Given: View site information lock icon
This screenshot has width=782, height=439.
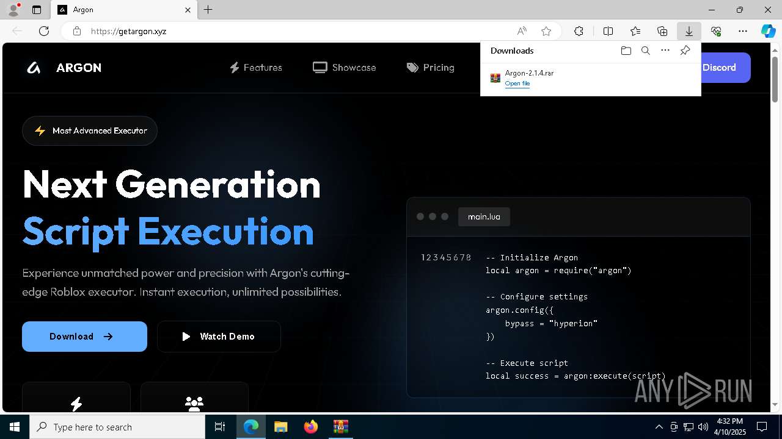Looking at the screenshot, I should (76, 31).
